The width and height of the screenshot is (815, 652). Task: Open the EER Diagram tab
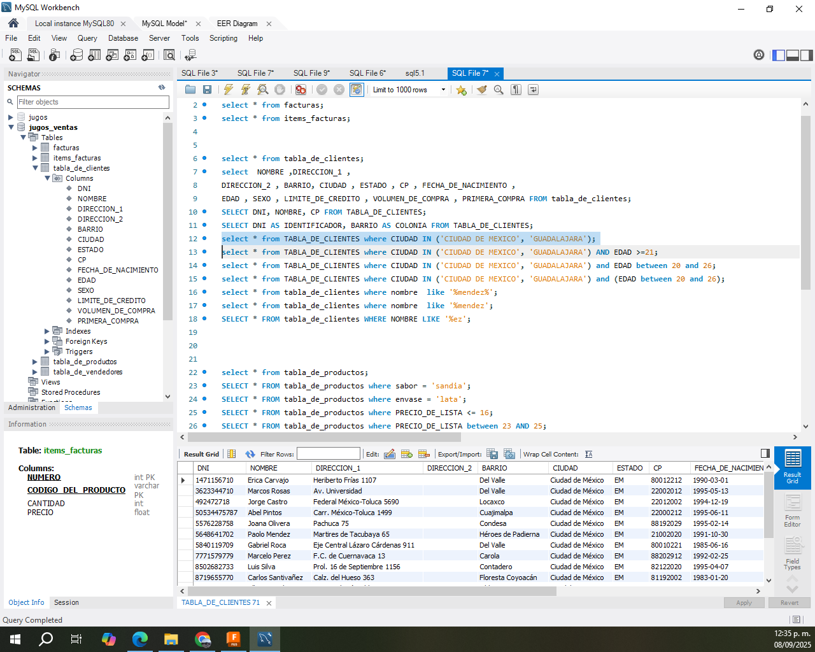click(x=237, y=24)
